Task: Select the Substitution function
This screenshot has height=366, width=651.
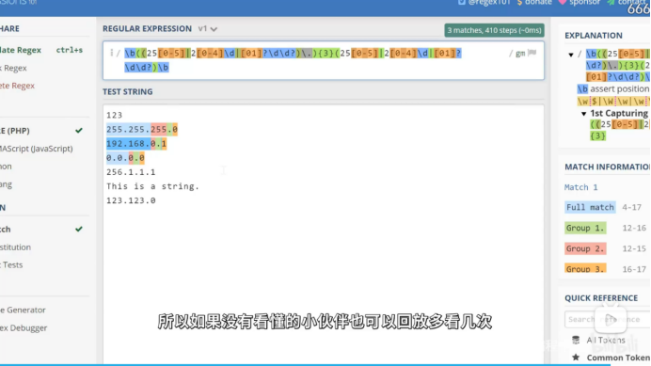Action: pos(16,247)
